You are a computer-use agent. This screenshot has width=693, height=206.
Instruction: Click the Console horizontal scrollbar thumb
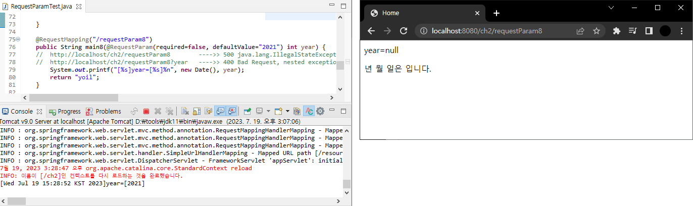tap(16, 201)
